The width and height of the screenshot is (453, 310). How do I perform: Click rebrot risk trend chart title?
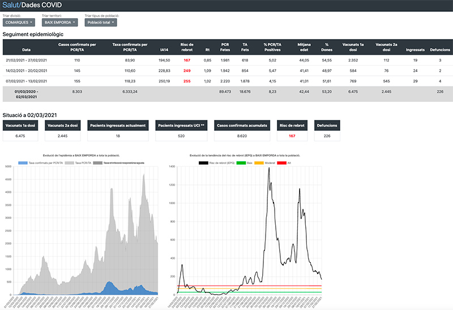pyautogui.click(x=245, y=156)
